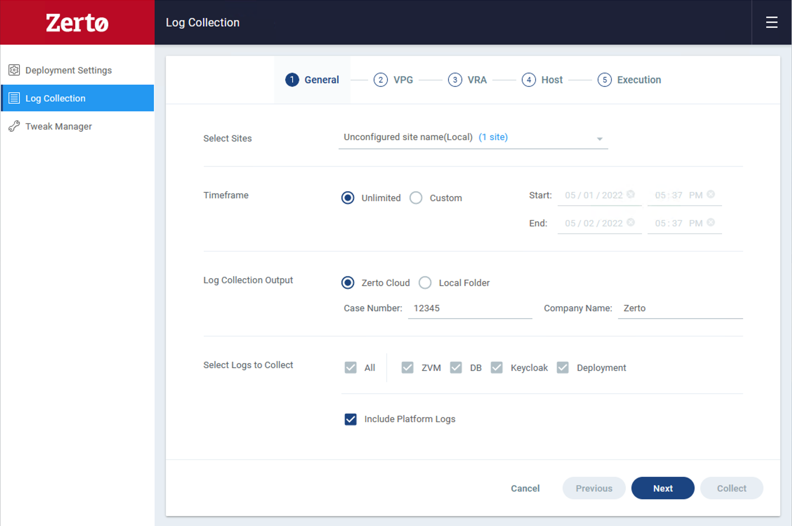792x526 pixels.
Task: Clear the End time field icon
Action: [711, 222]
